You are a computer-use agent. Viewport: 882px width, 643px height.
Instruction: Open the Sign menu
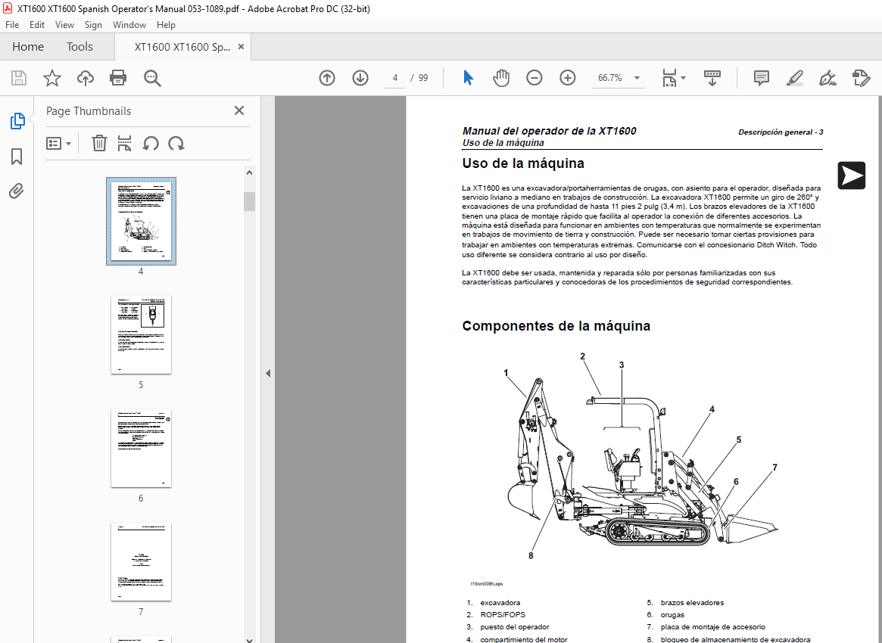coord(93,25)
